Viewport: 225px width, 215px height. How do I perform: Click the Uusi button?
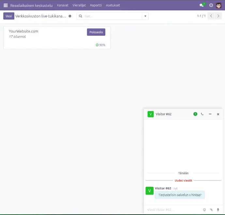(9, 16)
